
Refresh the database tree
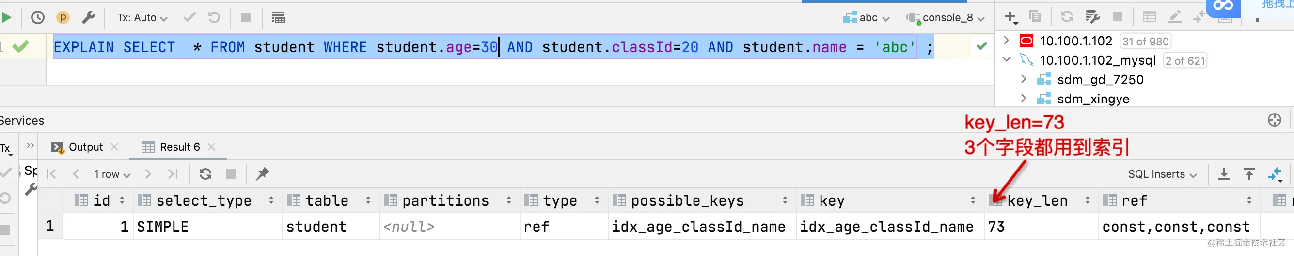point(1067,17)
